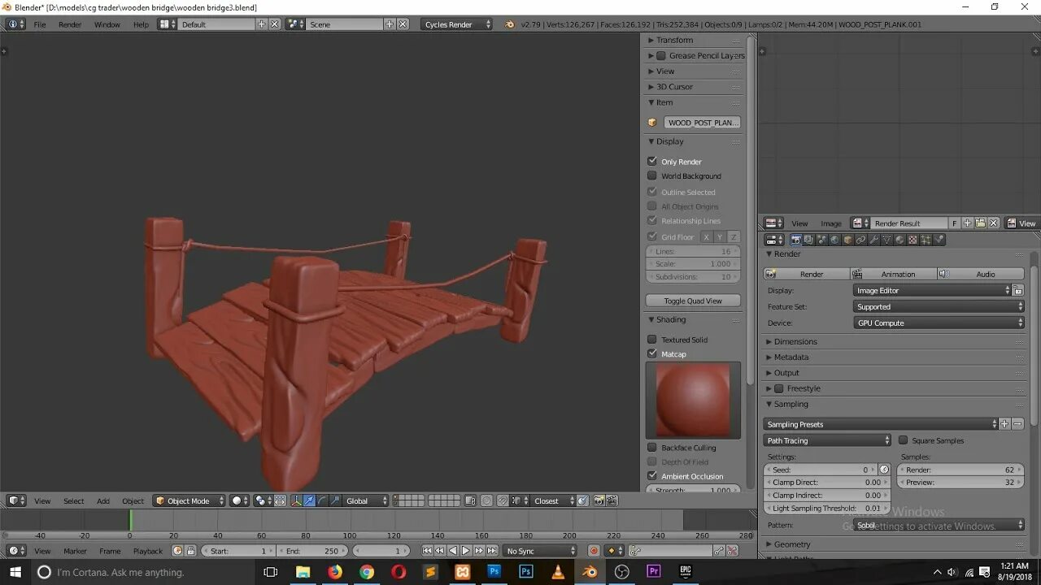
Task: Click the open image folder icon
Action: pos(980,223)
